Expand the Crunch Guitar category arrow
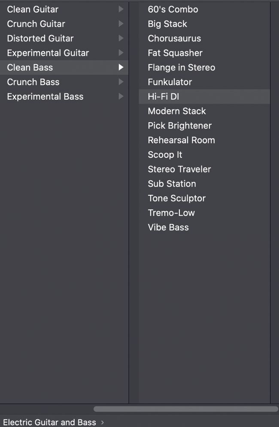 point(121,24)
